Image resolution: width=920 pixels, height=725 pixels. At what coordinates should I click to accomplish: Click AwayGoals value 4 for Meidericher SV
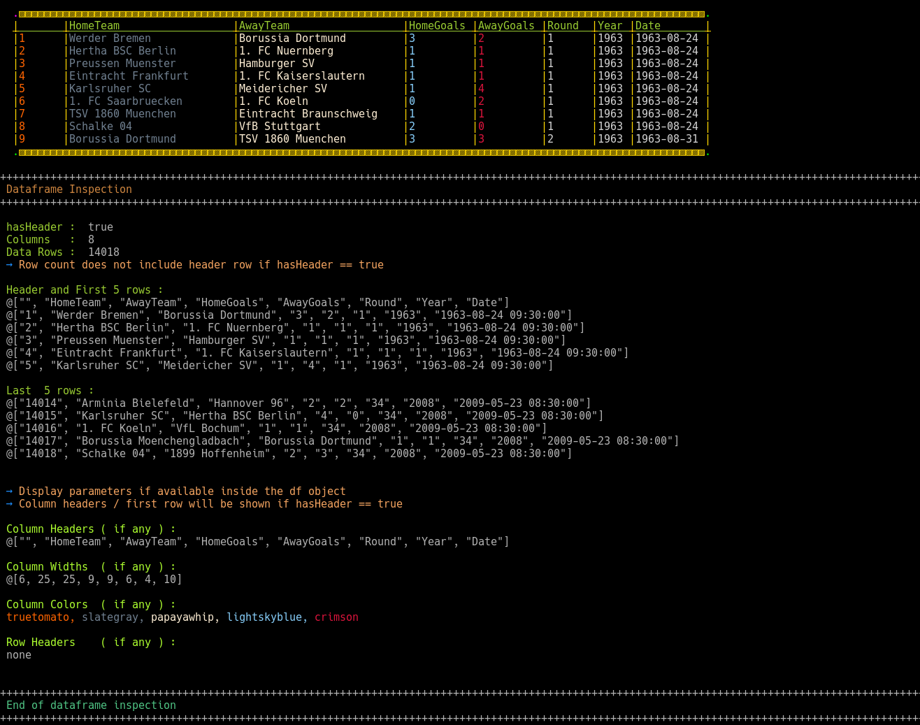coord(482,89)
